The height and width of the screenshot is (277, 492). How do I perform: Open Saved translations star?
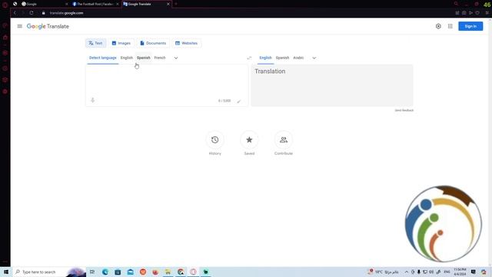(249, 140)
